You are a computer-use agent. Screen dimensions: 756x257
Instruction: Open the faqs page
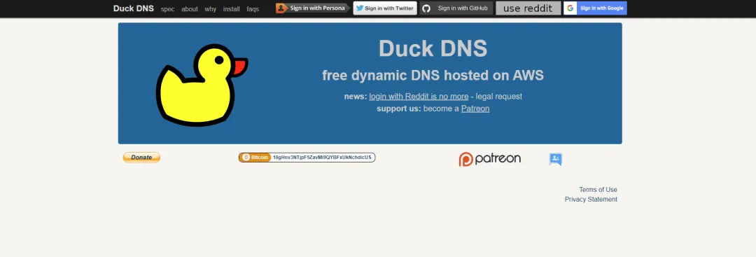253,8
